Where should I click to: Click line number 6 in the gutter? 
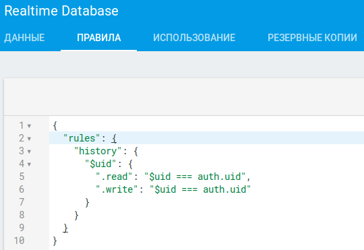click(x=22, y=189)
